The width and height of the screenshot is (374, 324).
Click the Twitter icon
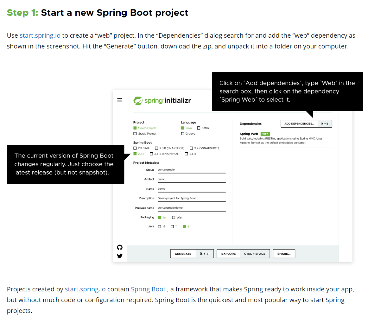point(120,256)
